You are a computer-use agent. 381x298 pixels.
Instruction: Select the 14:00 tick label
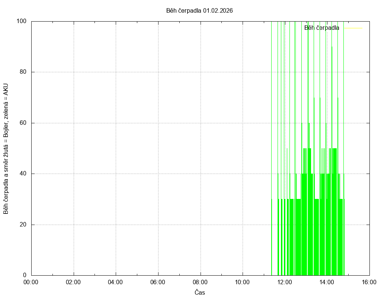[327, 282]
